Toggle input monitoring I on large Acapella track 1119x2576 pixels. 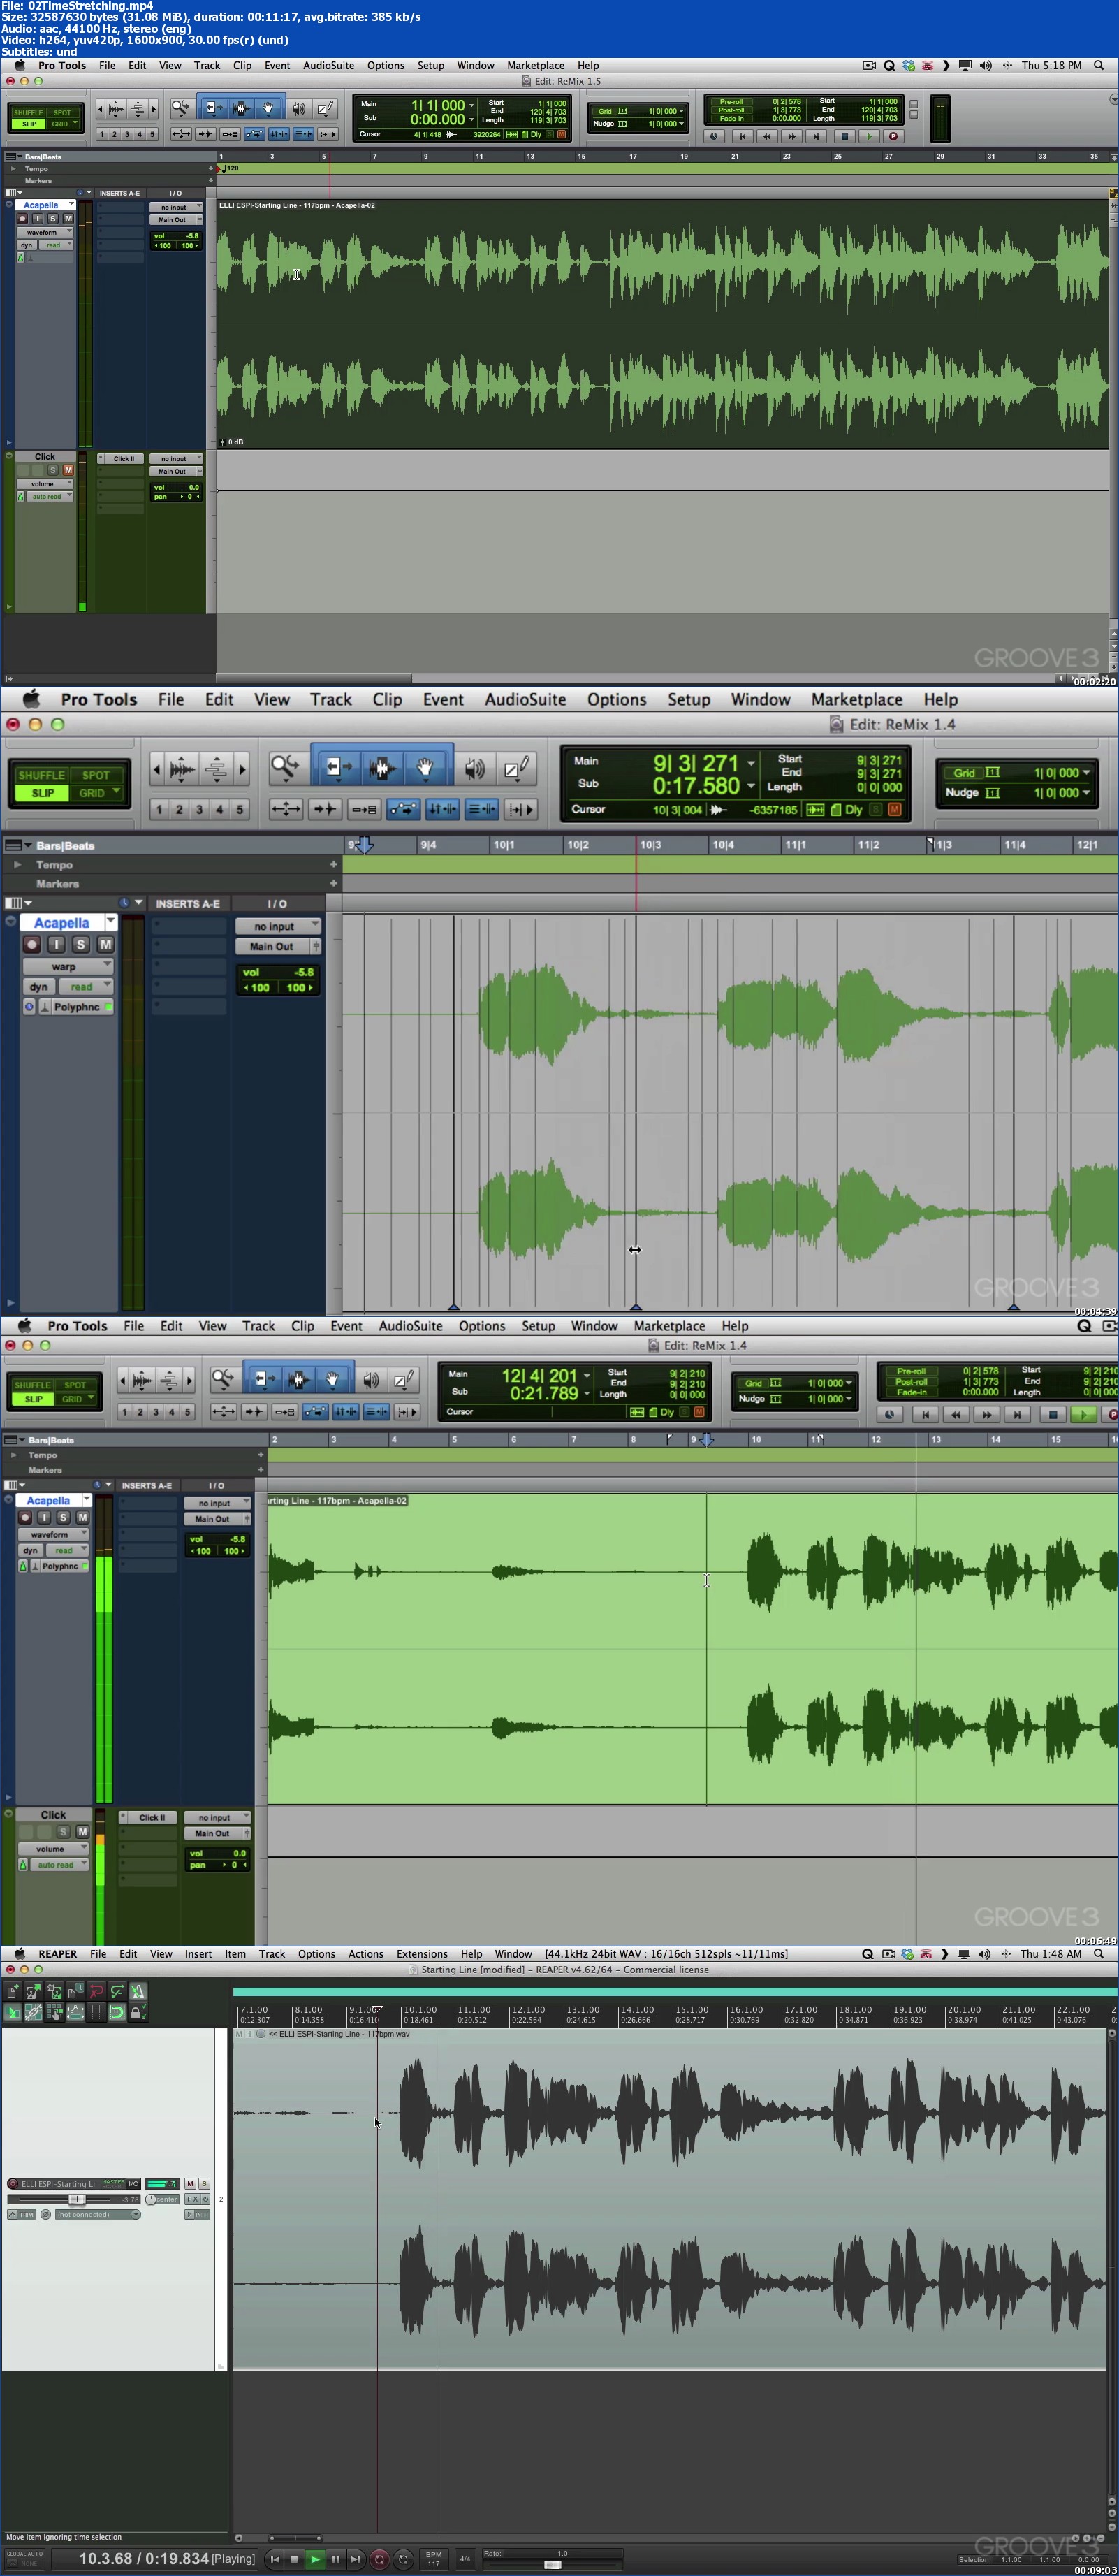tap(56, 944)
